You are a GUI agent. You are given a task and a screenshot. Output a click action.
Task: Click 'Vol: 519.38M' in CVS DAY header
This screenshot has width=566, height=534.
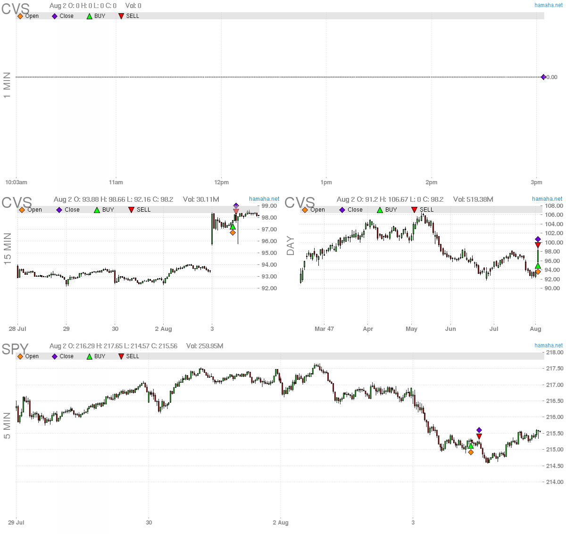[473, 199]
